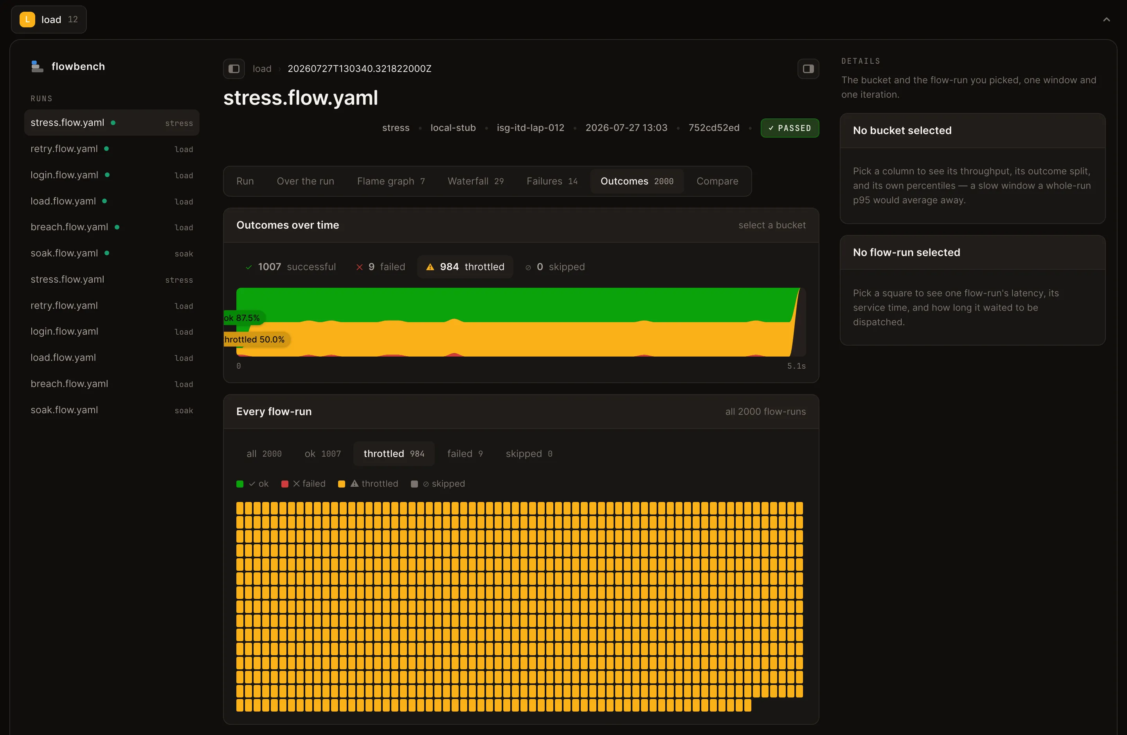Open the breach.flow.yaml run with green dot
1127x735 pixels.
pyautogui.click(x=112, y=228)
